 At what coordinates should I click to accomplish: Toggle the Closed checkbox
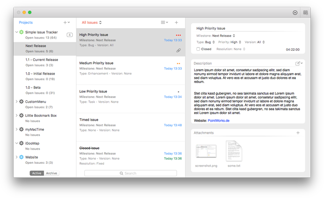click(198, 49)
